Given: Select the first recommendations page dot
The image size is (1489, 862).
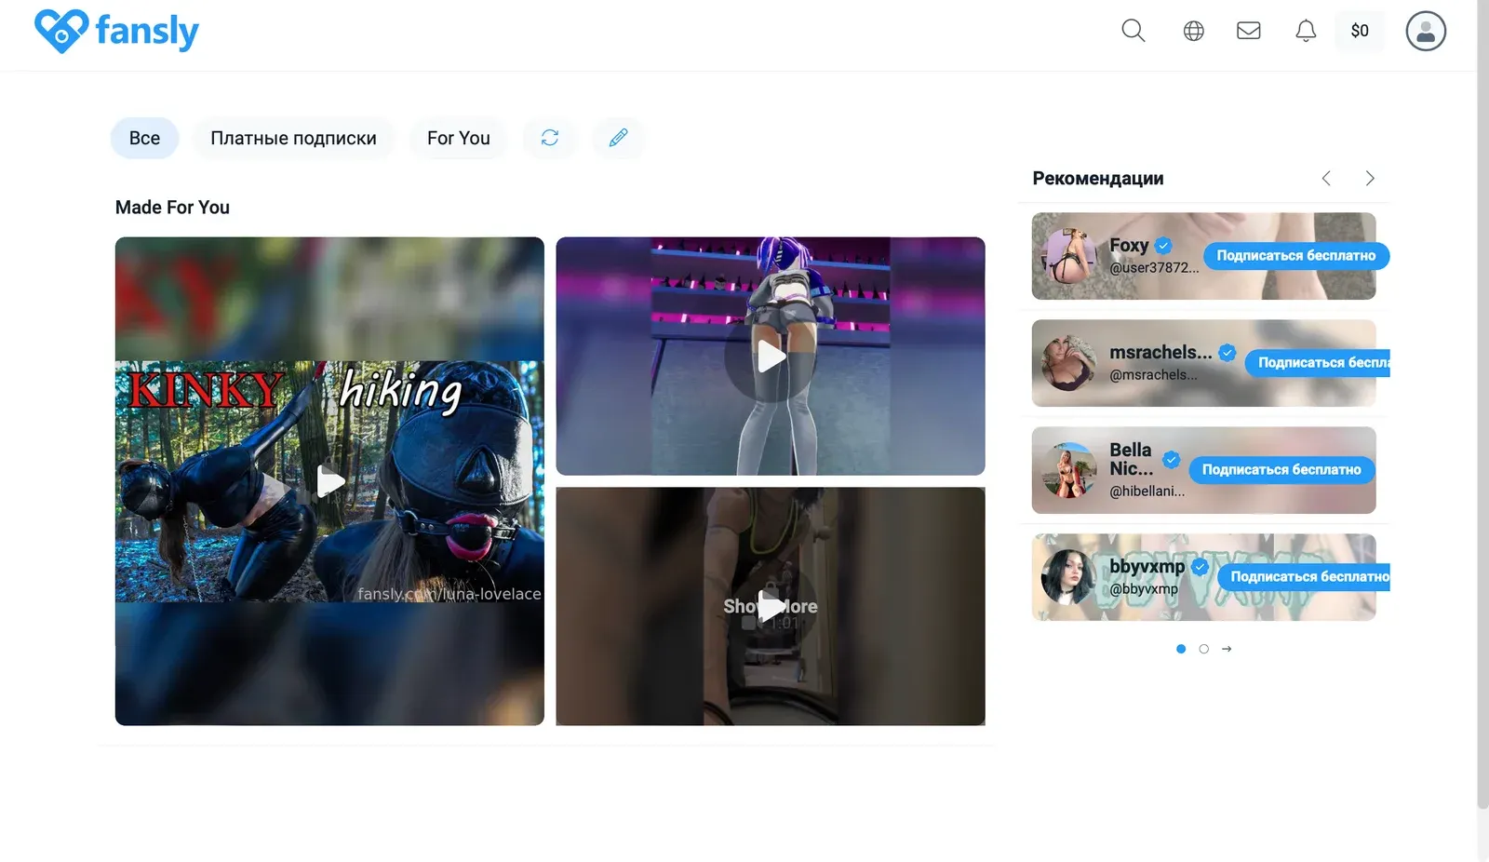Looking at the screenshot, I should click(x=1181, y=649).
